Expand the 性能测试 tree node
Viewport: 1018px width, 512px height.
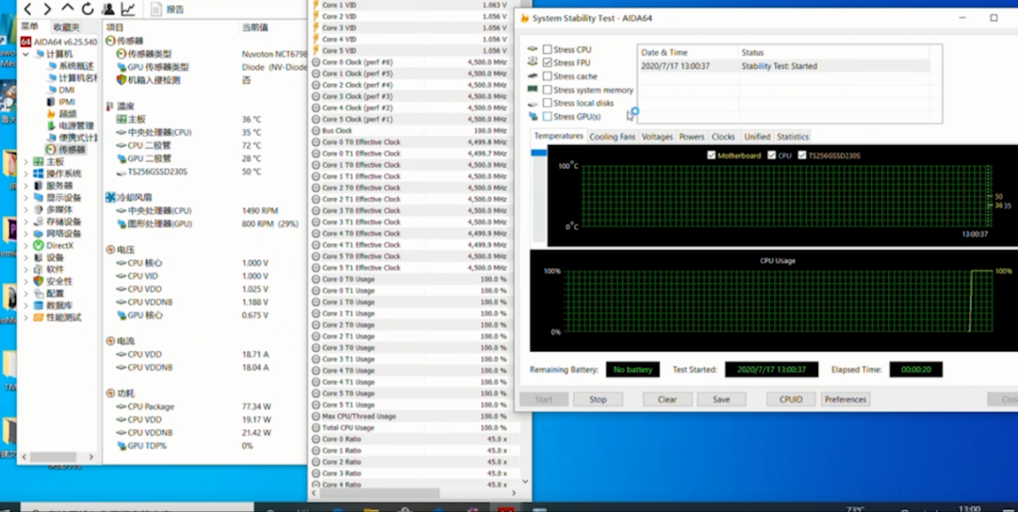coord(26,317)
